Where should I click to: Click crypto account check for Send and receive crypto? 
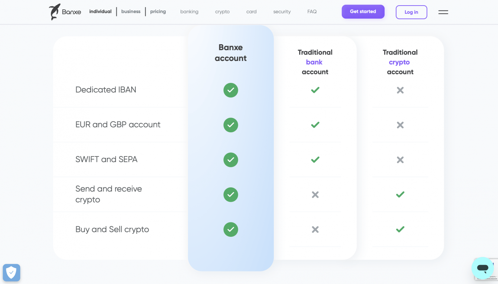coord(400,194)
